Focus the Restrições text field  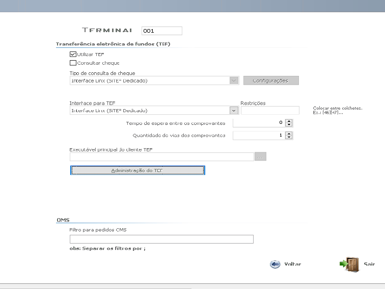point(269,110)
